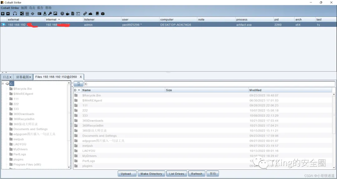Select 360Downloads in the folder tree
Screen dimensions: 337x179
click(x=24, y=114)
